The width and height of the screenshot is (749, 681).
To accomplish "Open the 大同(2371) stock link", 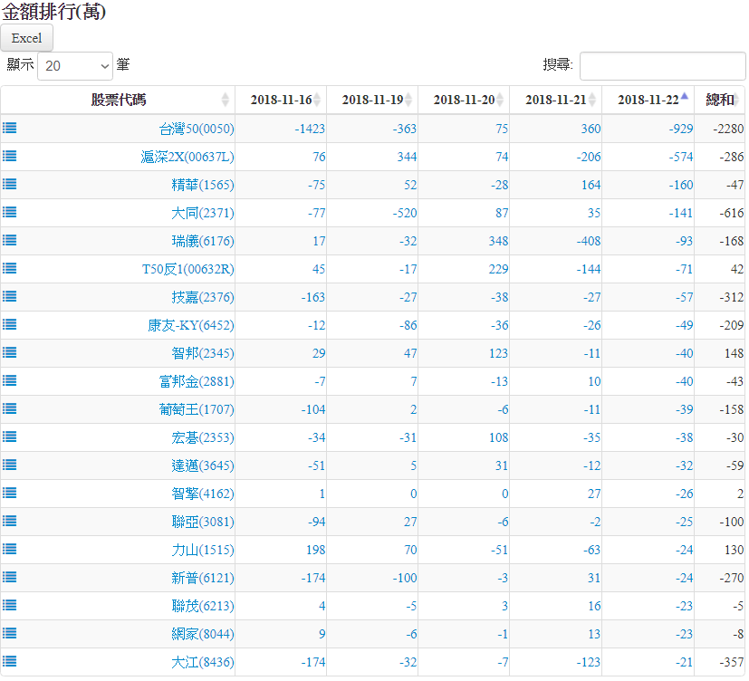I will (x=202, y=214).
